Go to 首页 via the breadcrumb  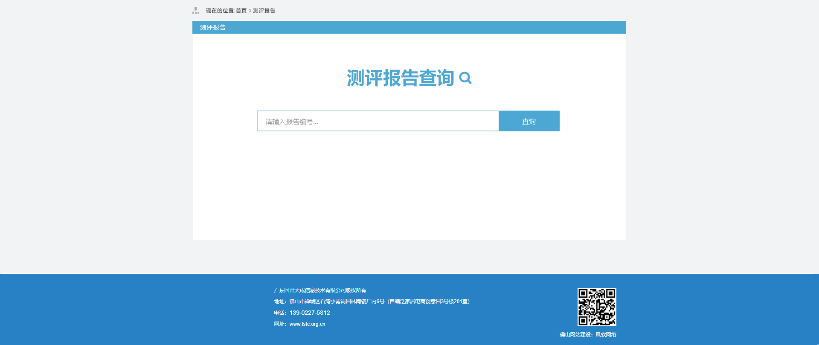(x=241, y=11)
